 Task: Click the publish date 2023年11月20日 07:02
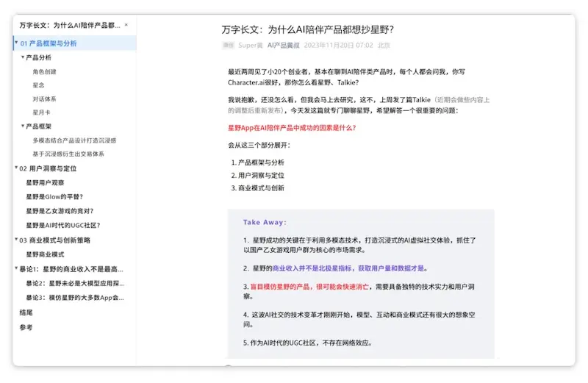(x=338, y=46)
